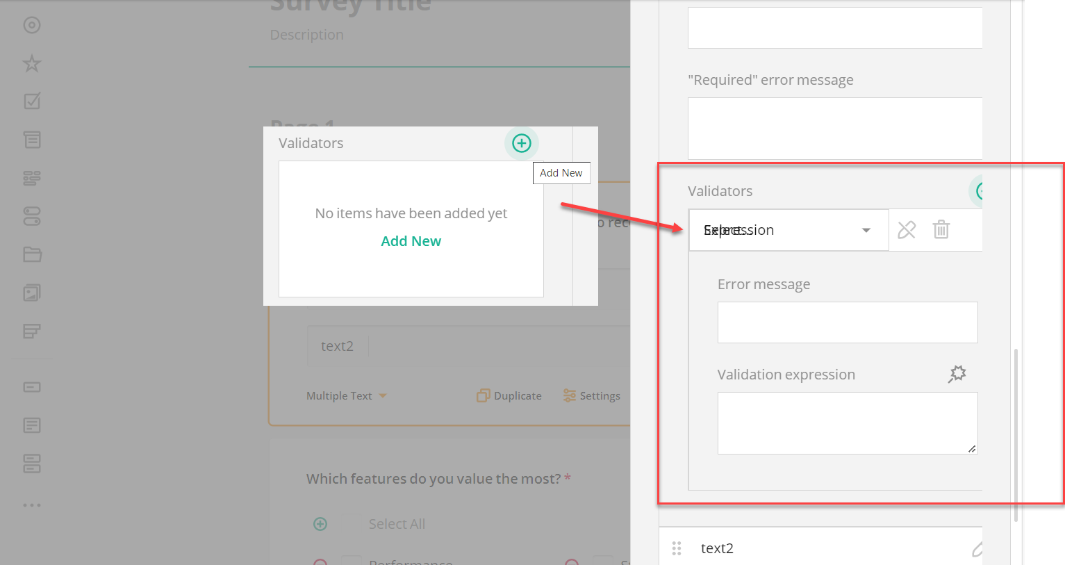Select the Radiogroup question icon in toolbox
The width and height of the screenshot is (1065, 565).
point(31,25)
